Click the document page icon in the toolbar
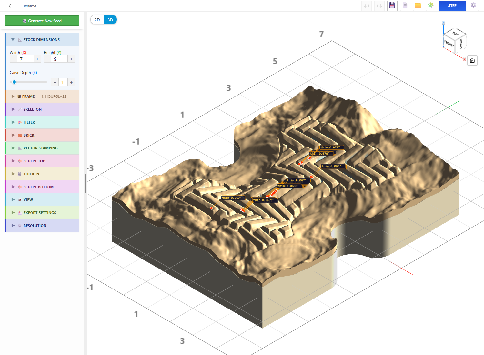The width and height of the screenshot is (484, 355). [x=405, y=5]
